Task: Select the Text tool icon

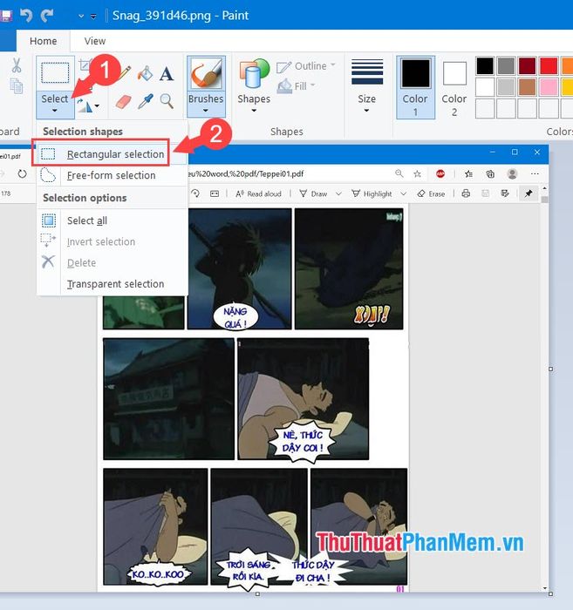Action: [x=167, y=73]
